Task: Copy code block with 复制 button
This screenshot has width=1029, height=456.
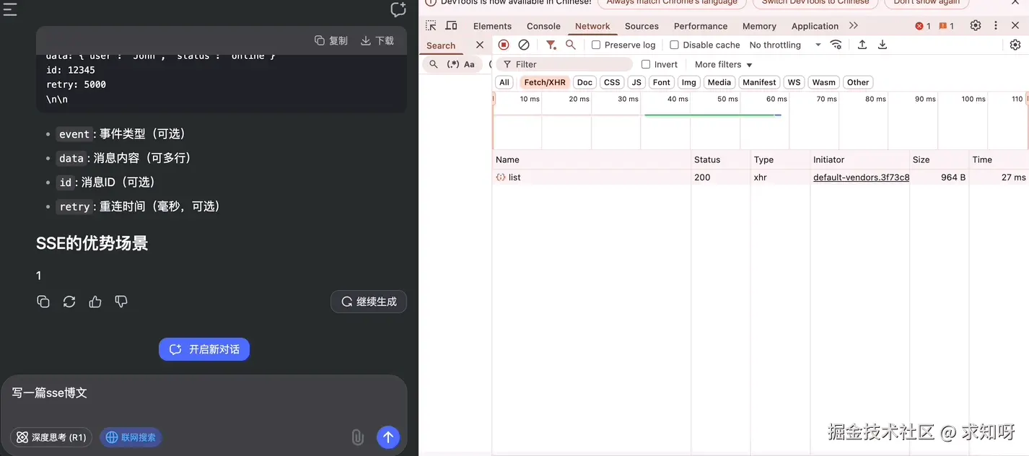Action: (x=331, y=40)
